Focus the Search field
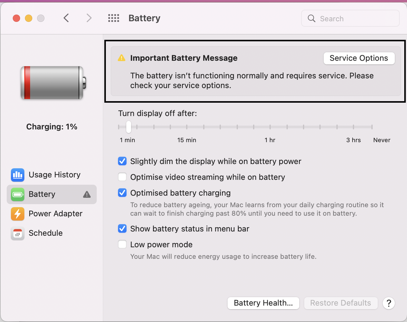This screenshot has width=407, height=322. [350, 19]
